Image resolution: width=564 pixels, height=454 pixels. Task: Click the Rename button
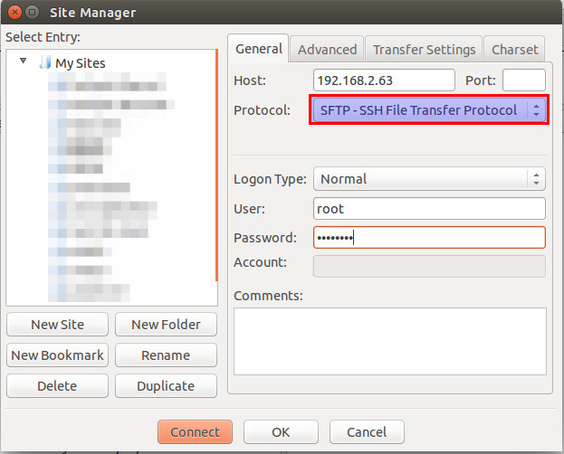[166, 355]
